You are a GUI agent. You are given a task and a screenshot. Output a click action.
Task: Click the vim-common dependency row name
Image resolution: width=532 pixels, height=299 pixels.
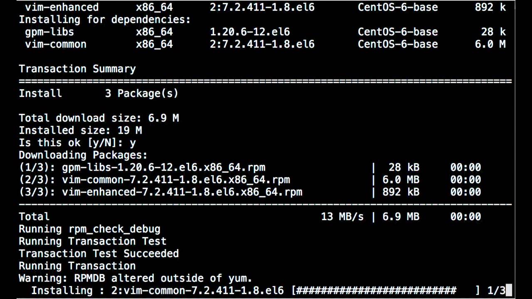56,44
